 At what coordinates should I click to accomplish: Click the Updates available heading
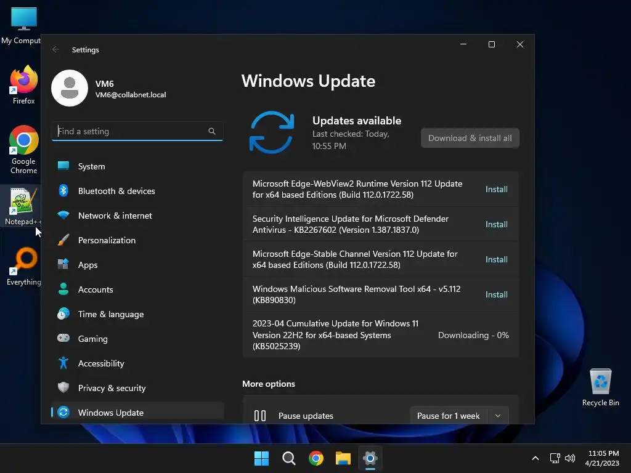[357, 121]
